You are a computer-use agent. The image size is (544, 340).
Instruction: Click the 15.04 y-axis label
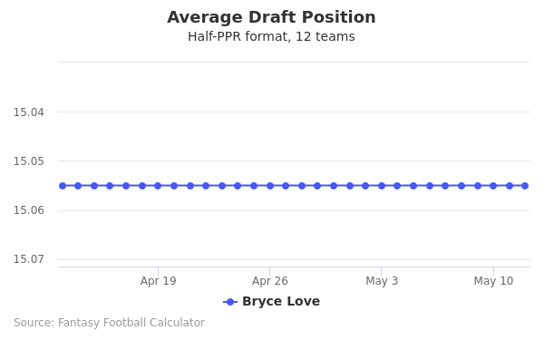tap(29, 112)
